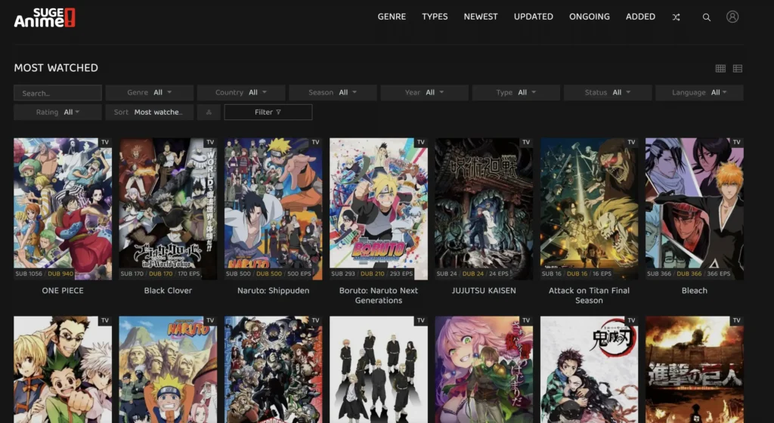Open the user account icon
Image resolution: width=774 pixels, height=423 pixels.
coord(732,17)
